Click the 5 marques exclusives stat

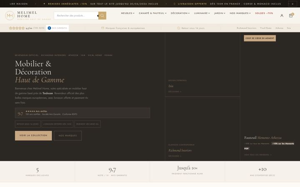[x=37, y=172]
